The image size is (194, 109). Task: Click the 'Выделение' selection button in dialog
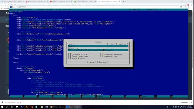point(122,44)
